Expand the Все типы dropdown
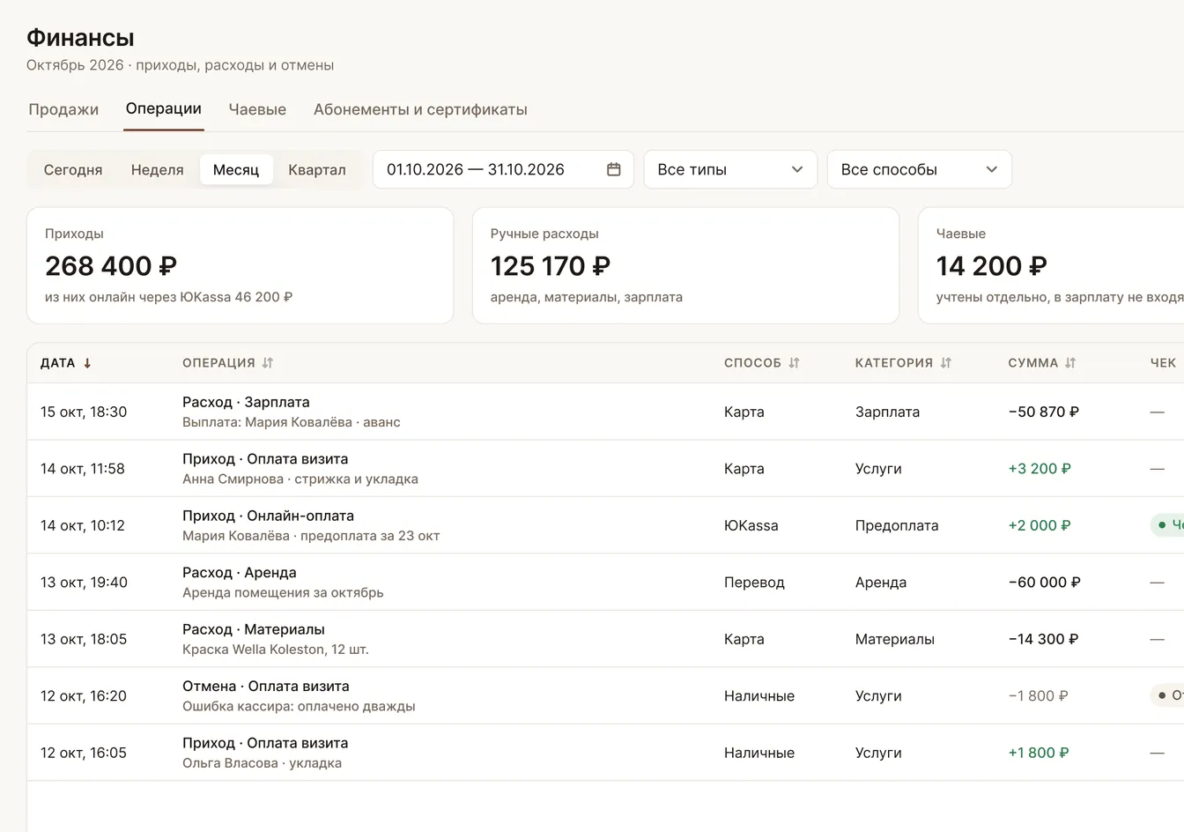This screenshot has height=832, width=1184. tap(730, 169)
